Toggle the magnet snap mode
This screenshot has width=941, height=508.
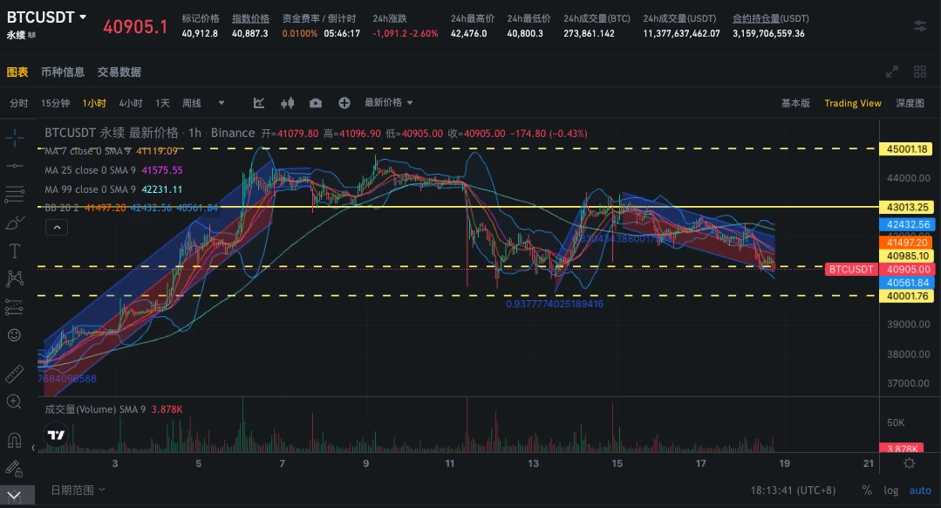pos(14,439)
